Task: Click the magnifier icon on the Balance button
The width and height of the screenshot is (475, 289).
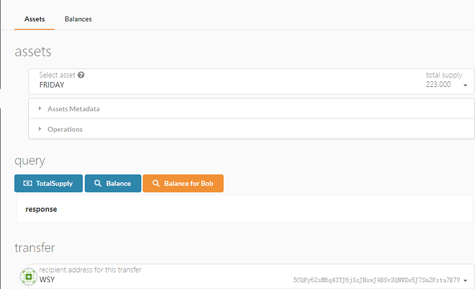Action: coord(98,183)
